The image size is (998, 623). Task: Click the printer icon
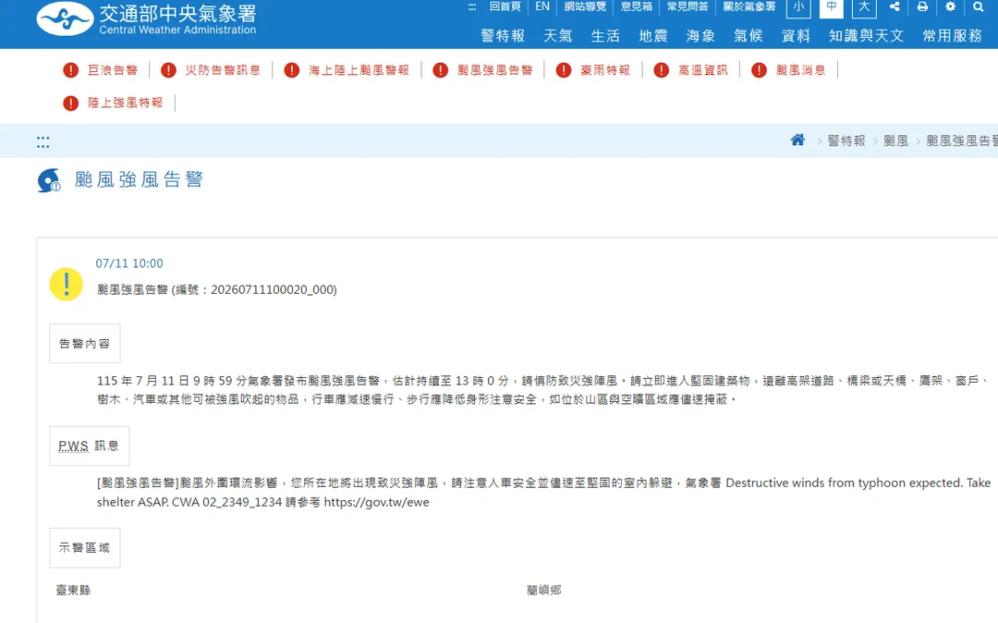pyautogui.click(x=922, y=7)
